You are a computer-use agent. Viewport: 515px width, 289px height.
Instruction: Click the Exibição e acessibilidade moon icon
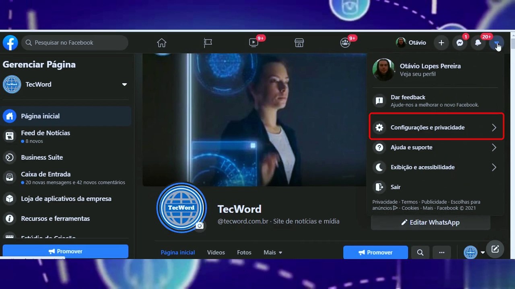coord(379,167)
